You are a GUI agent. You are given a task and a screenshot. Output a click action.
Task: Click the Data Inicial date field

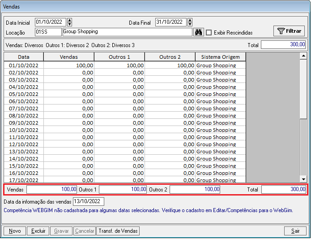[x=50, y=22]
